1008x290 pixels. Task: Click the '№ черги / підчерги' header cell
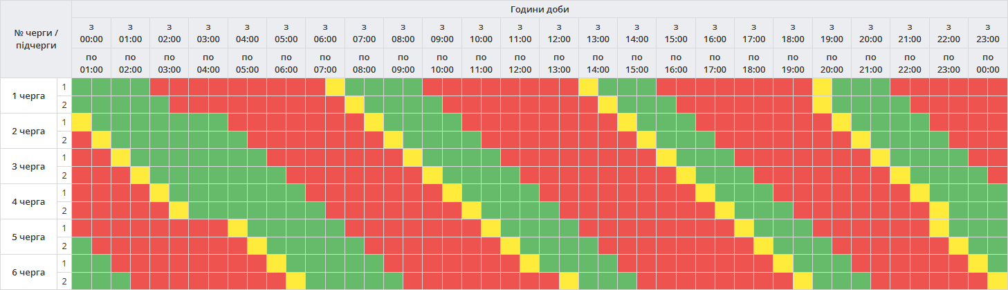point(36,39)
